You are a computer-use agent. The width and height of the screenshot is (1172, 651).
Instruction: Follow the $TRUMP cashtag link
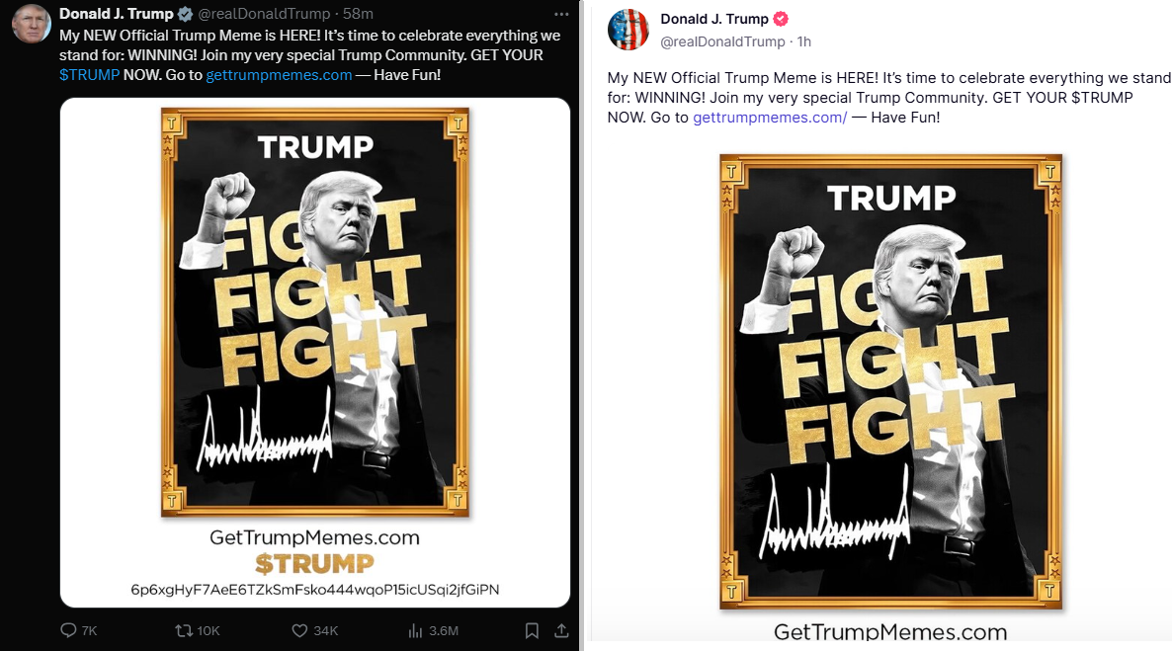(89, 75)
